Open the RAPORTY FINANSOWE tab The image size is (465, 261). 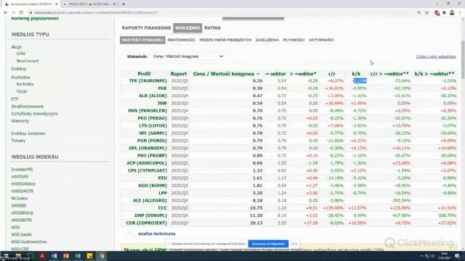pyautogui.click(x=146, y=28)
